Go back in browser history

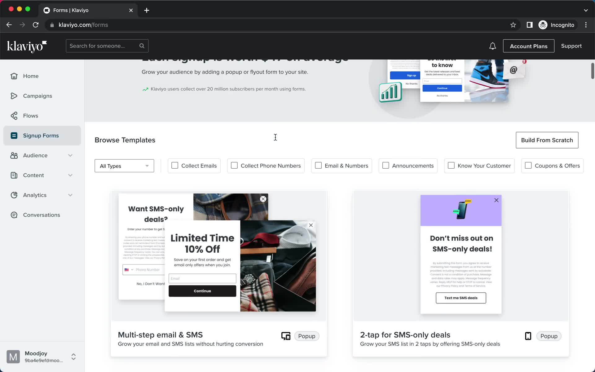[x=9, y=25]
